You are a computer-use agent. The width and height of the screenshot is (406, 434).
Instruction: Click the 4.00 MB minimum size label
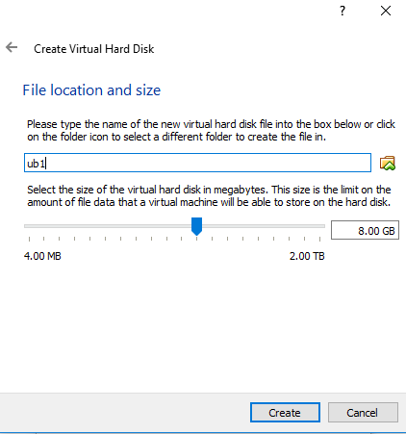pos(42,256)
